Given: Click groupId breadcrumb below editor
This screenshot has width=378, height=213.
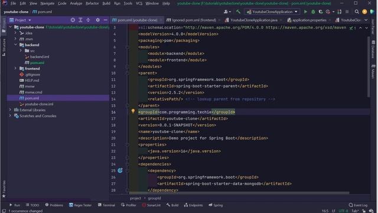Looking at the screenshot, I should [154, 198].
